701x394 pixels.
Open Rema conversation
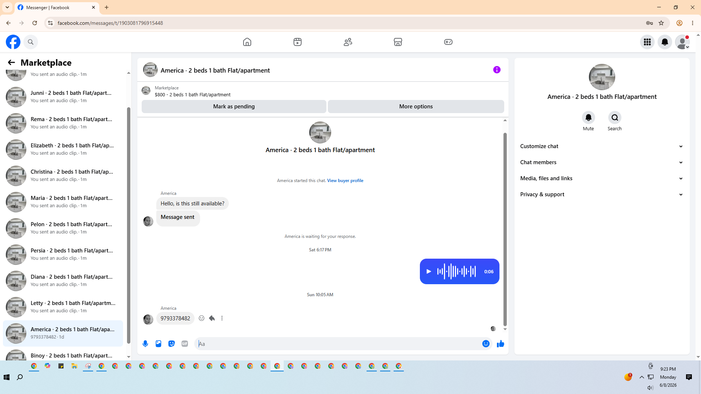point(63,123)
